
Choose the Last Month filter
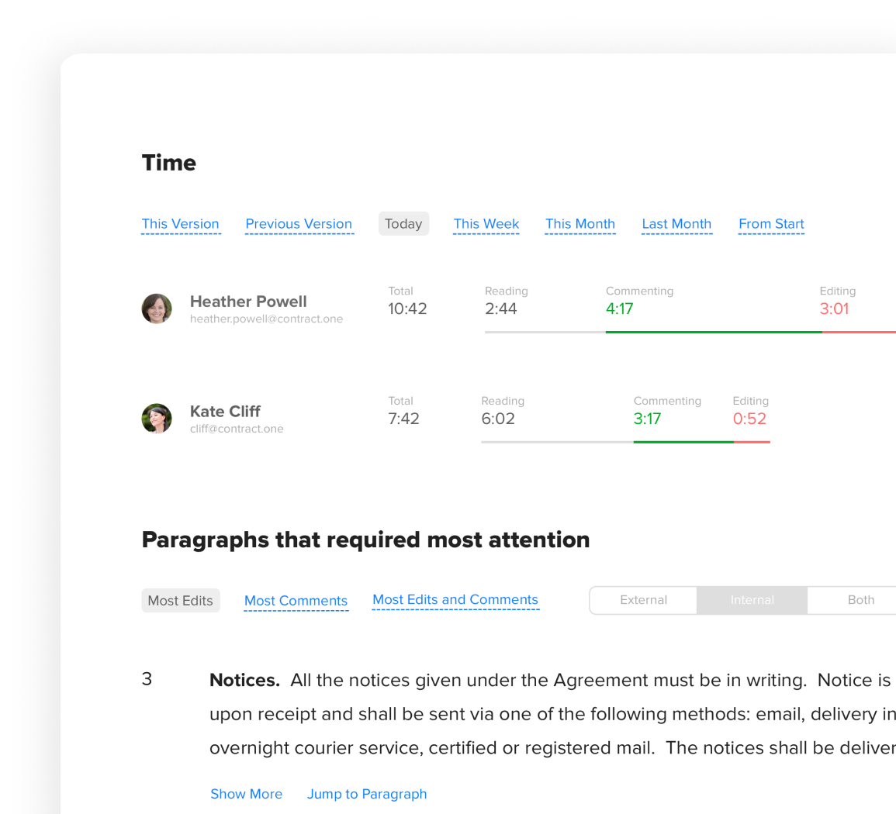click(x=676, y=224)
